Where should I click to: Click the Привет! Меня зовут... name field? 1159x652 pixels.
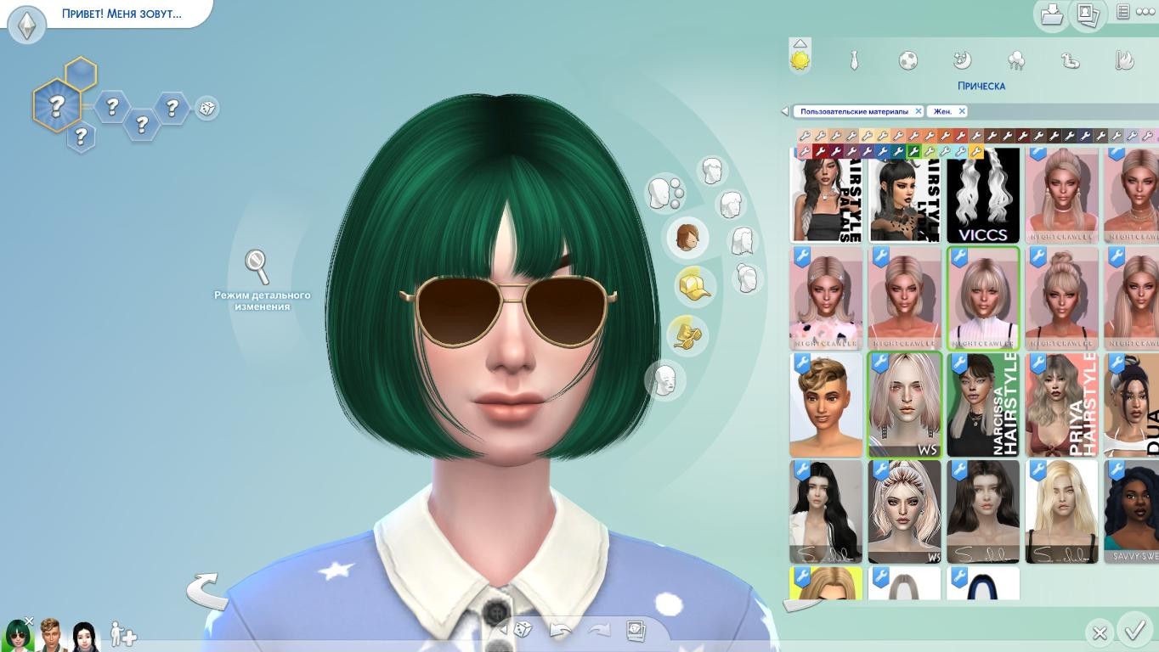click(x=122, y=14)
